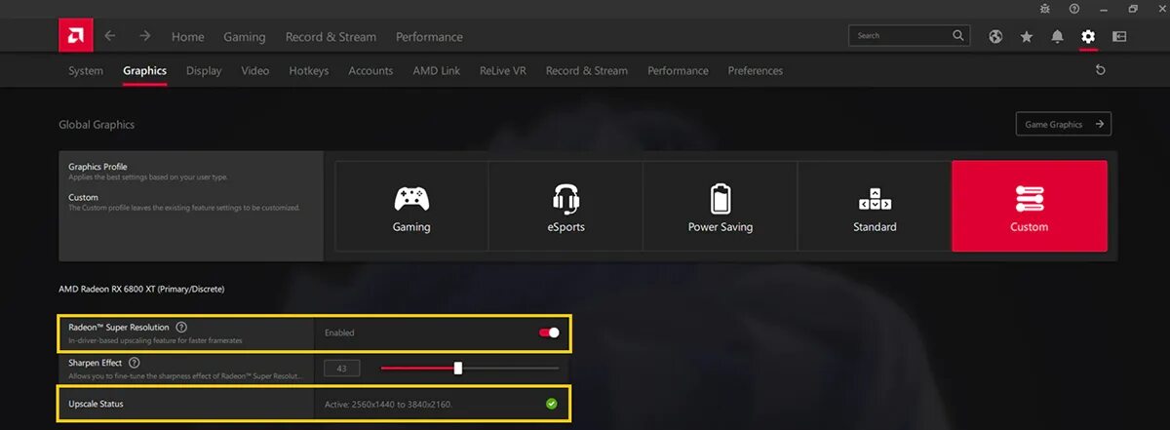Click the Upscale Status label
Image resolution: width=1170 pixels, height=430 pixels.
[96, 404]
